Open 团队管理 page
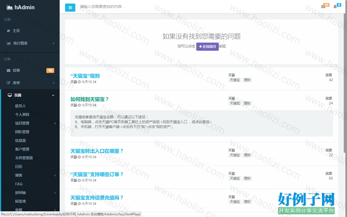 pyautogui.click(x=22, y=132)
